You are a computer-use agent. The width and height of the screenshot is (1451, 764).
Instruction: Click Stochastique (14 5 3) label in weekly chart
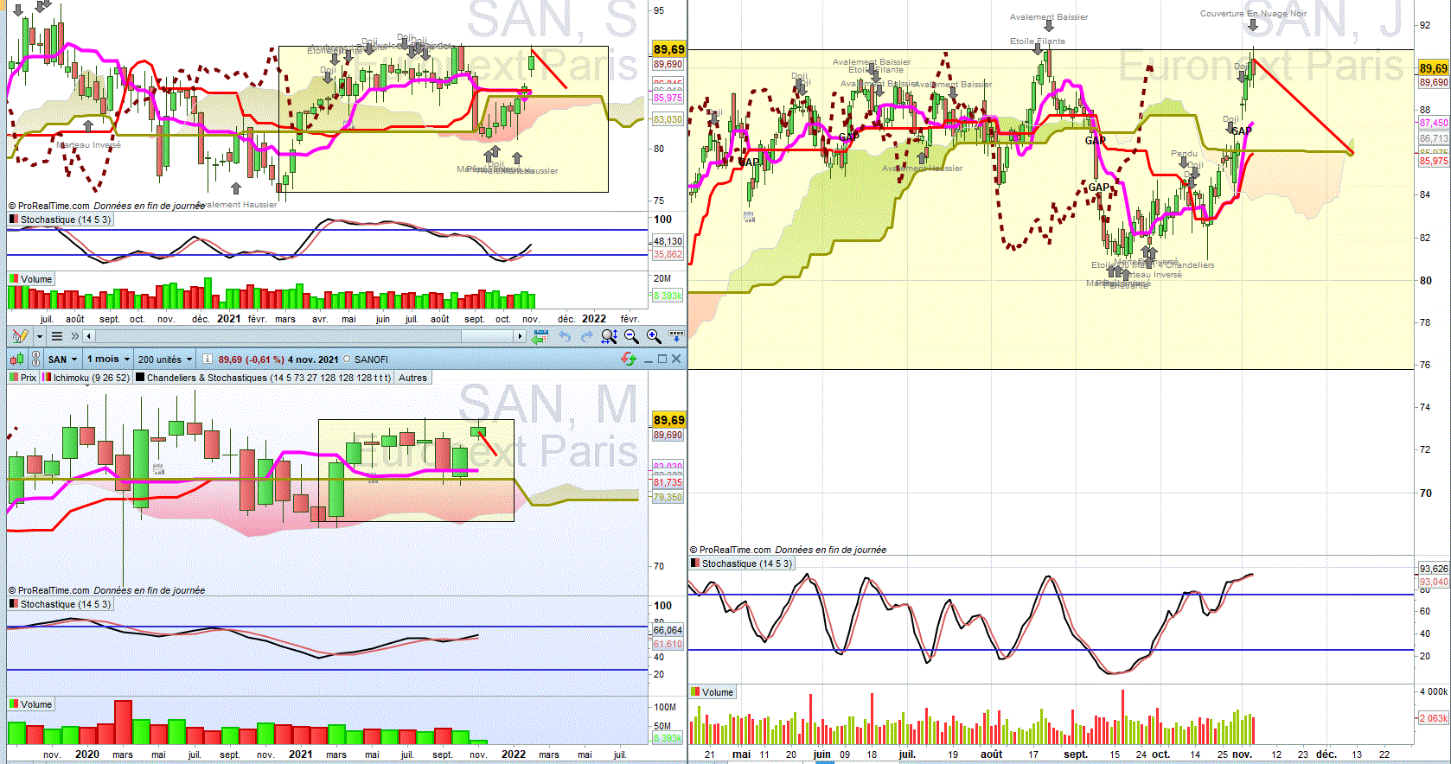point(61,220)
